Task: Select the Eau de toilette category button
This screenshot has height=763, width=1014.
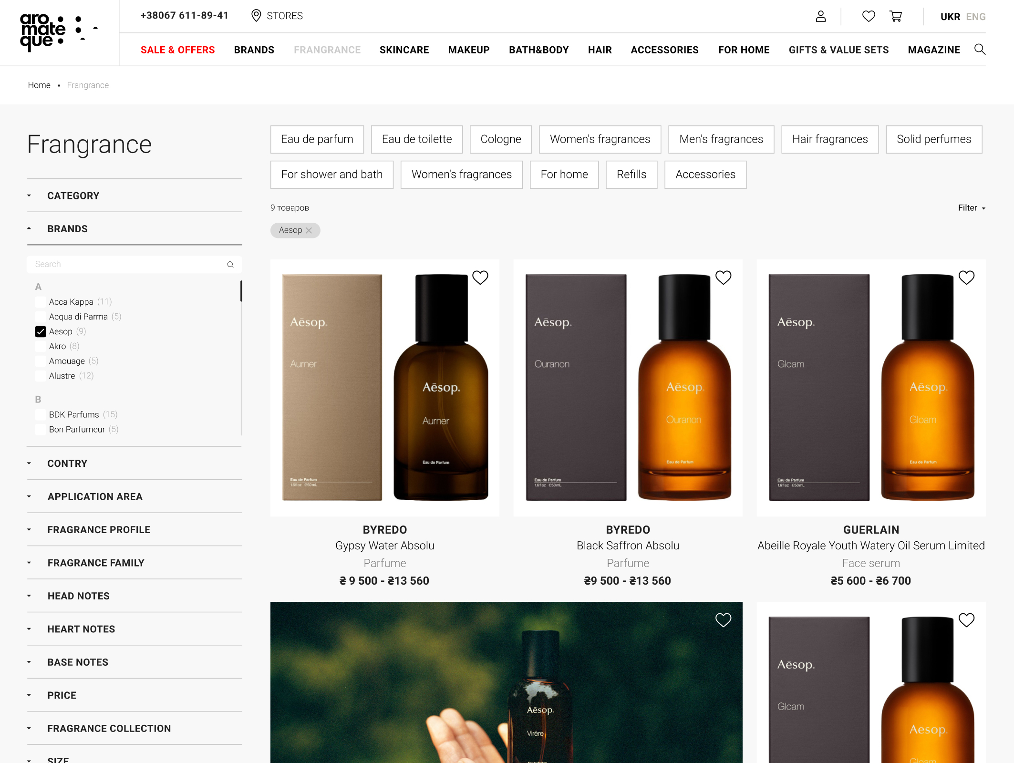Action: coord(417,139)
